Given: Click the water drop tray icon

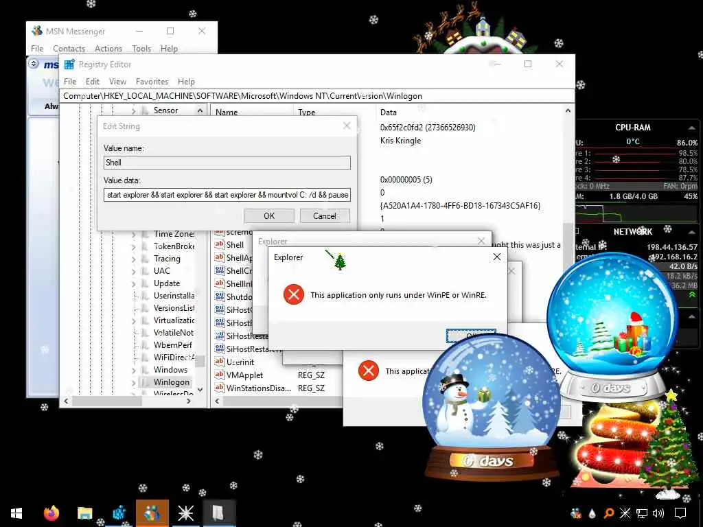Looking at the screenshot, I should [592, 513].
